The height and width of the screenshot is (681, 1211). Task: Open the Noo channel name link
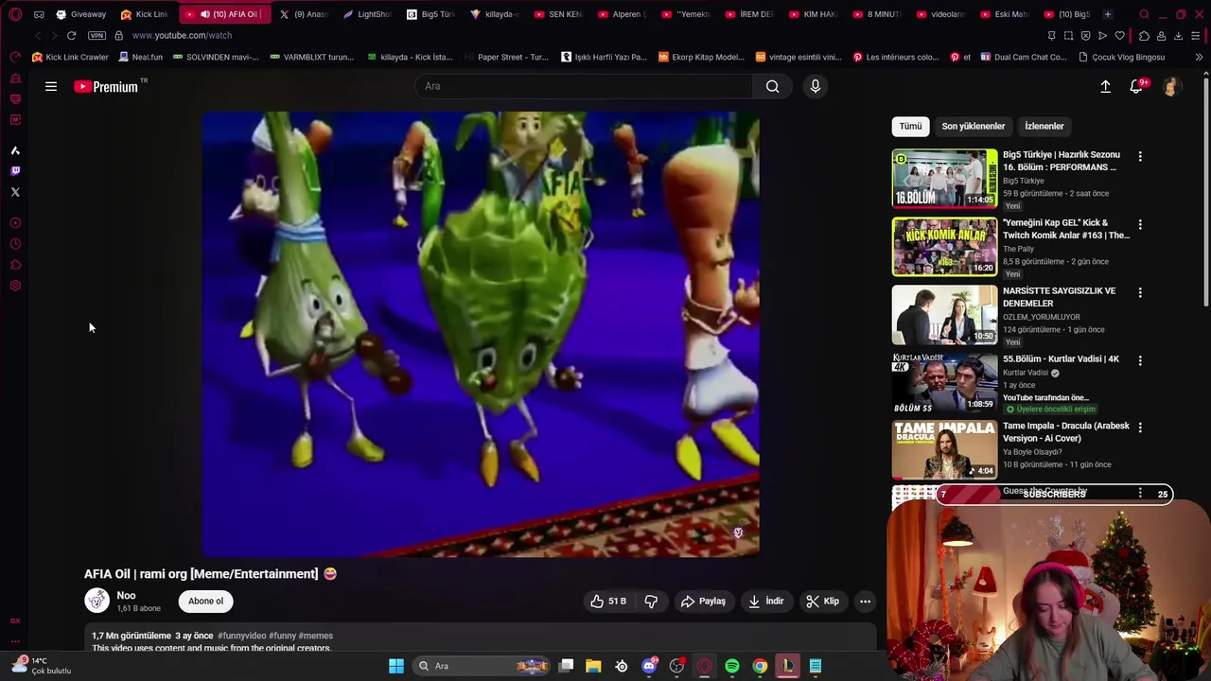click(x=126, y=595)
